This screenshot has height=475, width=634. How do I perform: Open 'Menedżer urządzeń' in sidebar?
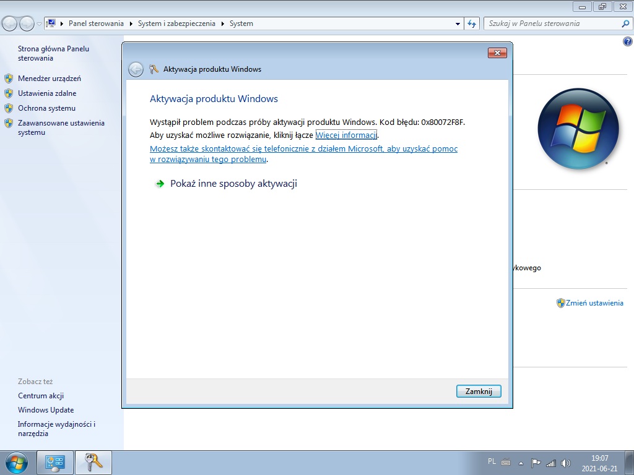point(50,79)
